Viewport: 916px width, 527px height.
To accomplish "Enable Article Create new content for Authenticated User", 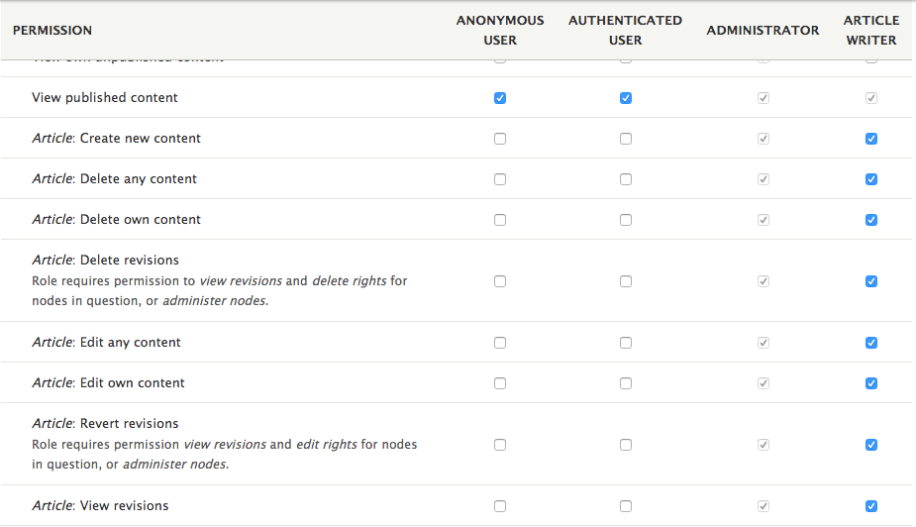I will click(x=626, y=139).
